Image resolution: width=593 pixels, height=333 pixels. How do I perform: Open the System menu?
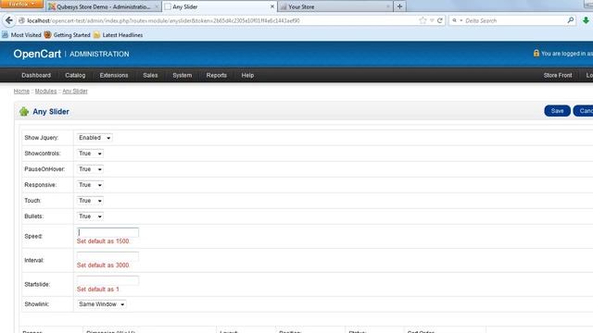pos(182,75)
